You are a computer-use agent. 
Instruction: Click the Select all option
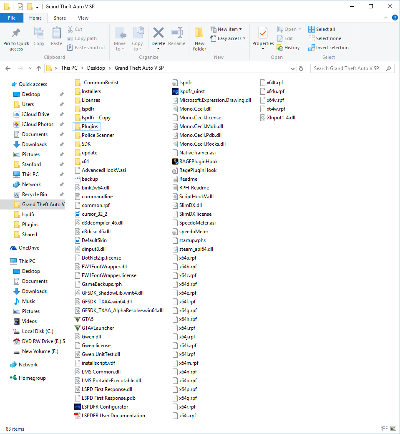tap(322, 29)
